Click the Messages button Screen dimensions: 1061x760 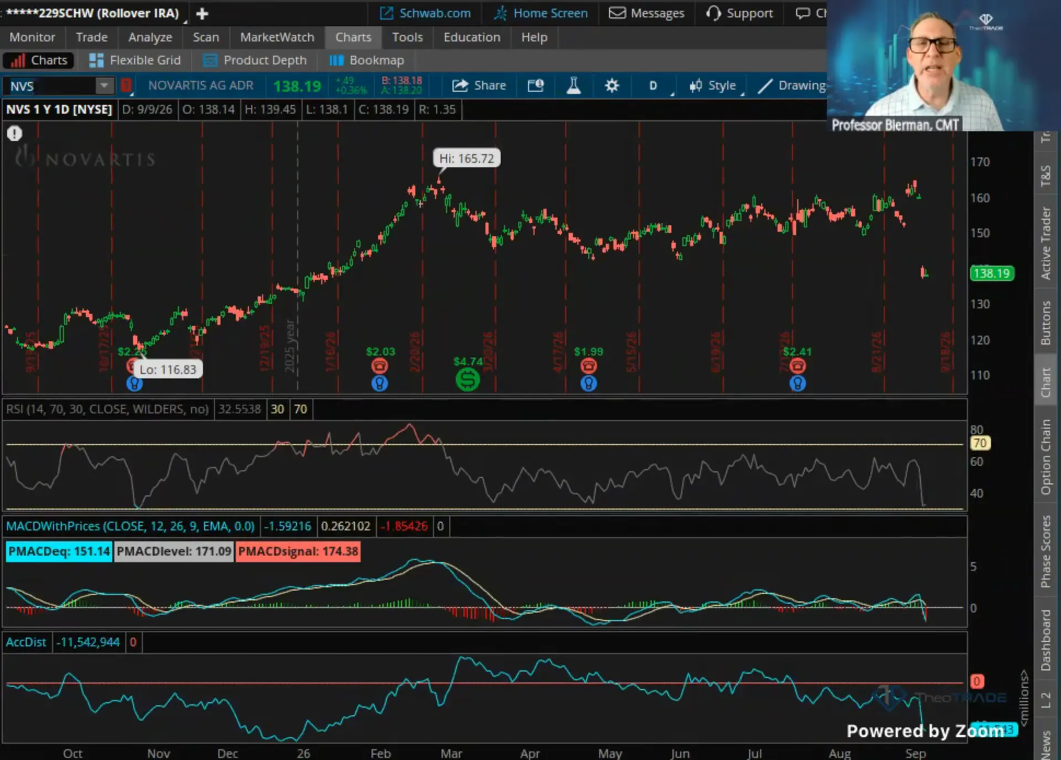(x=647, y=13)
